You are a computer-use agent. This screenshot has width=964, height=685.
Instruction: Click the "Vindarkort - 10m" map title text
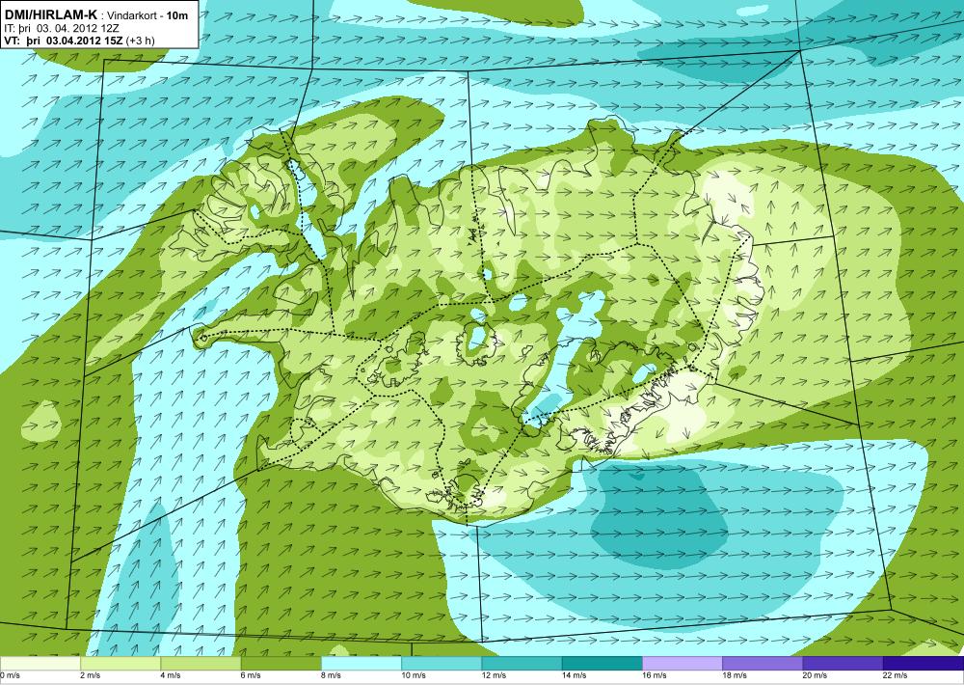[x=148, y=15]
